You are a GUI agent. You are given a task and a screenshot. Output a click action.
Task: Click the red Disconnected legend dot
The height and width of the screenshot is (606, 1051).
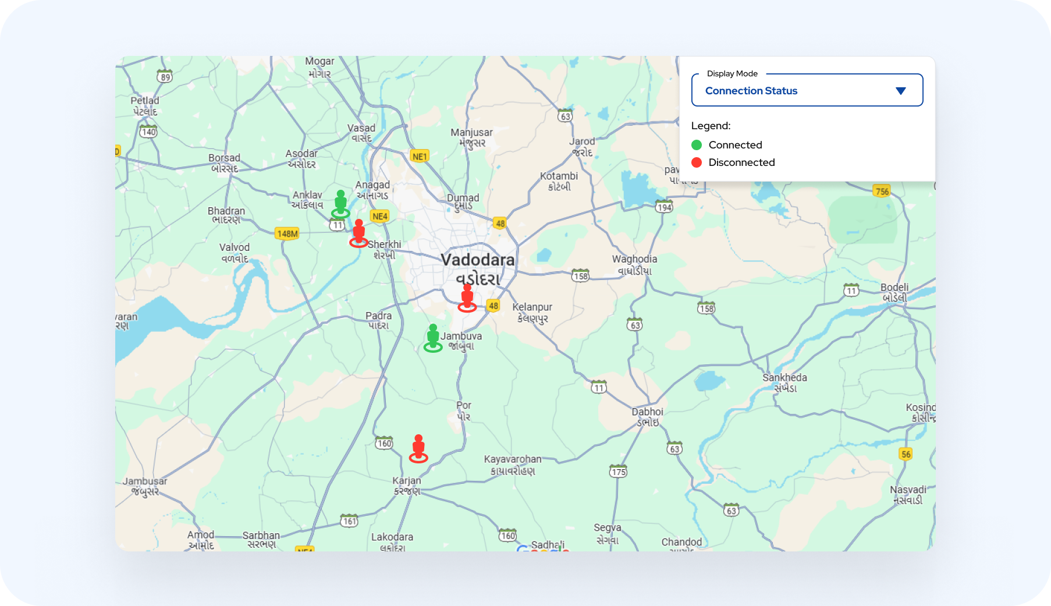697,162
